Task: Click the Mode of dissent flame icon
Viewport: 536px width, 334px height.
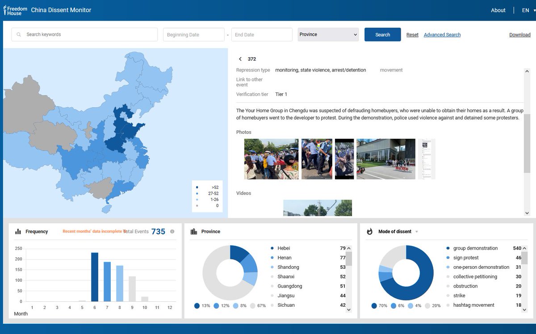Action: 370,231
